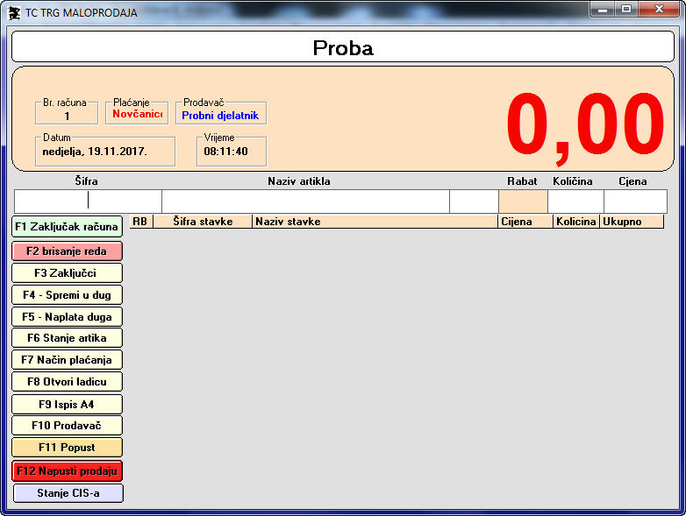Click the application icon in title bar

click(14, 10)
